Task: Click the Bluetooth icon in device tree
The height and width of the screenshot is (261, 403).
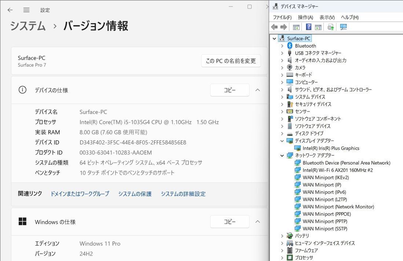Action: [290, 46]
